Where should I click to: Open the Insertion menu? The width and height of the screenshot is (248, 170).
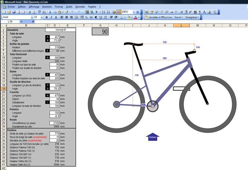47,6
